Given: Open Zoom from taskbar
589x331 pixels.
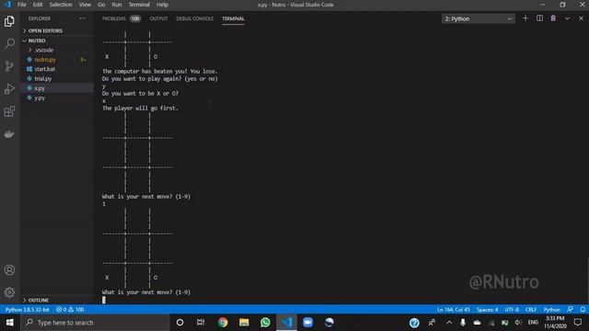Looking at the screenshot, I should click(307, 323).
